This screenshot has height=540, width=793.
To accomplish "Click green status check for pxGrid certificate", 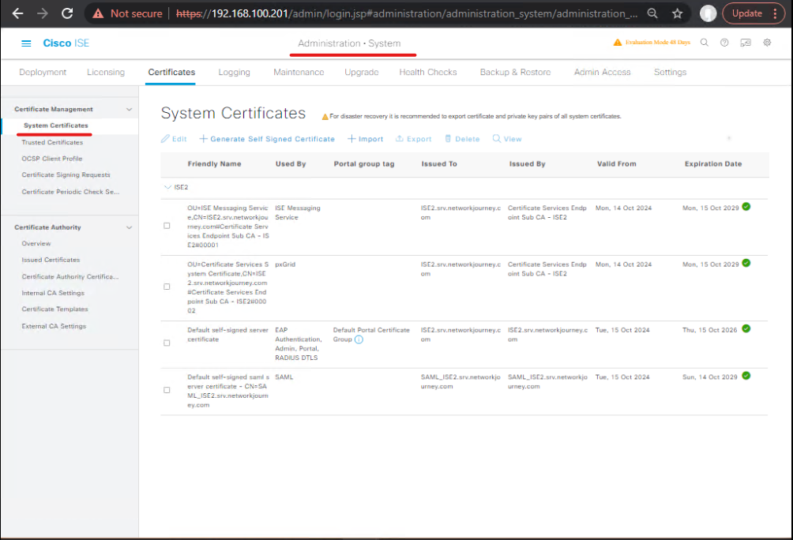I will [746, 263].
